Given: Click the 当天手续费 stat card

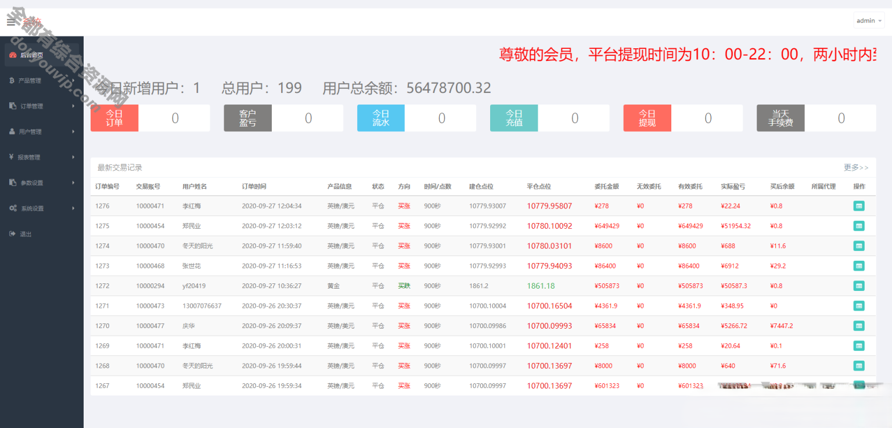Looking at the screenshot, I should tap(817, 118).
